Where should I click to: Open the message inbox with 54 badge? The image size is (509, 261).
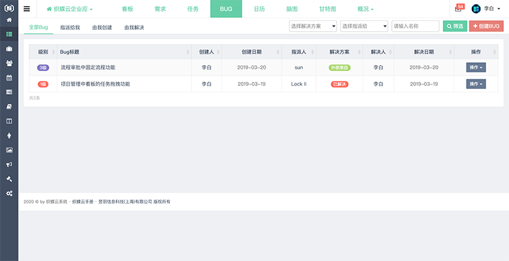(459, 8)
